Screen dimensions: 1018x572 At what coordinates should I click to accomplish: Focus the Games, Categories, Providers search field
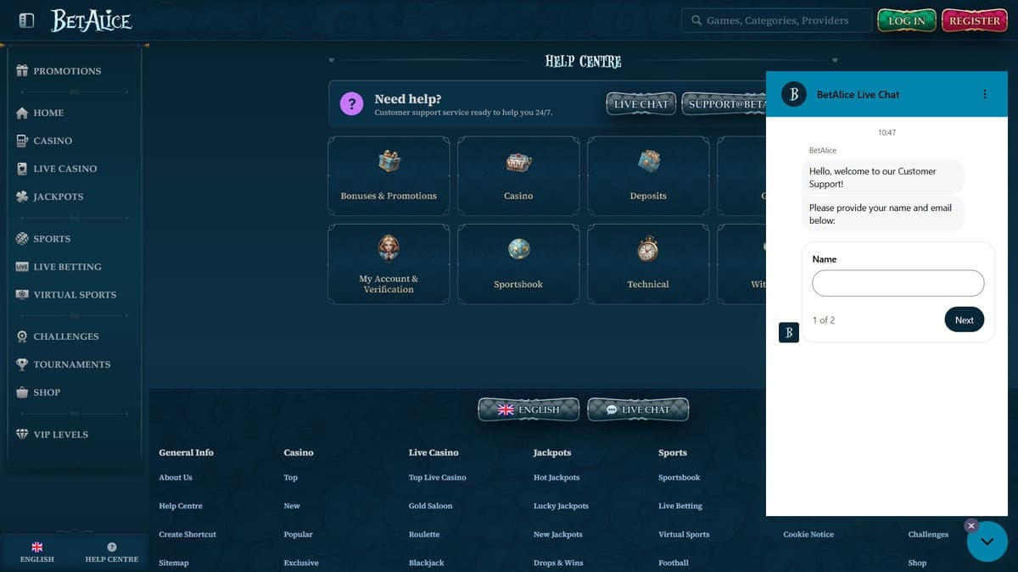776,20
